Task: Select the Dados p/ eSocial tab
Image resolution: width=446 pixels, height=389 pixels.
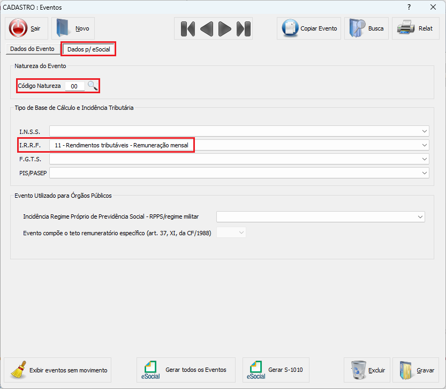Action: (88, 49)
